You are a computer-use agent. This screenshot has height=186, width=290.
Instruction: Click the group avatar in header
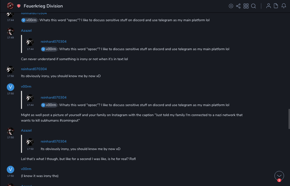click(x=10, y=6)
